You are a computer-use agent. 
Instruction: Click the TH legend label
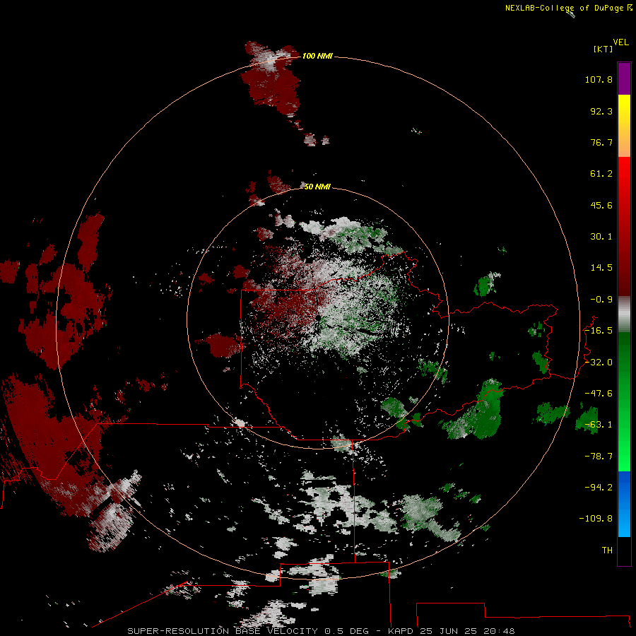(607, 550)
